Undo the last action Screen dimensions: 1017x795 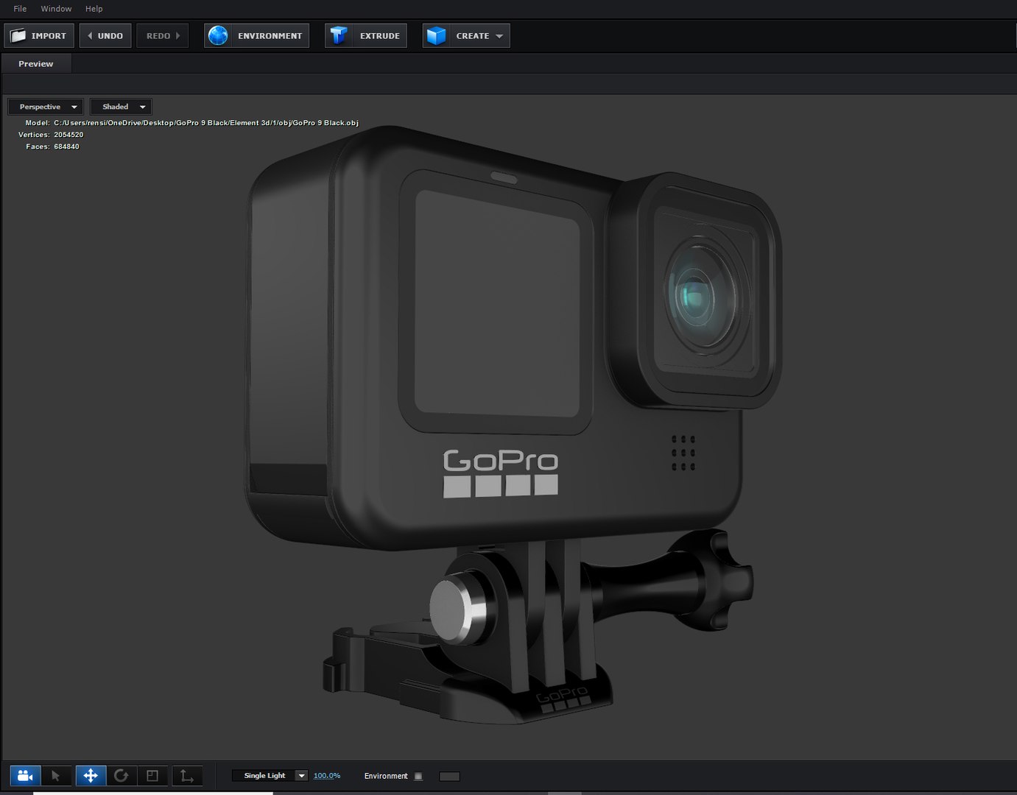point(105,35)
